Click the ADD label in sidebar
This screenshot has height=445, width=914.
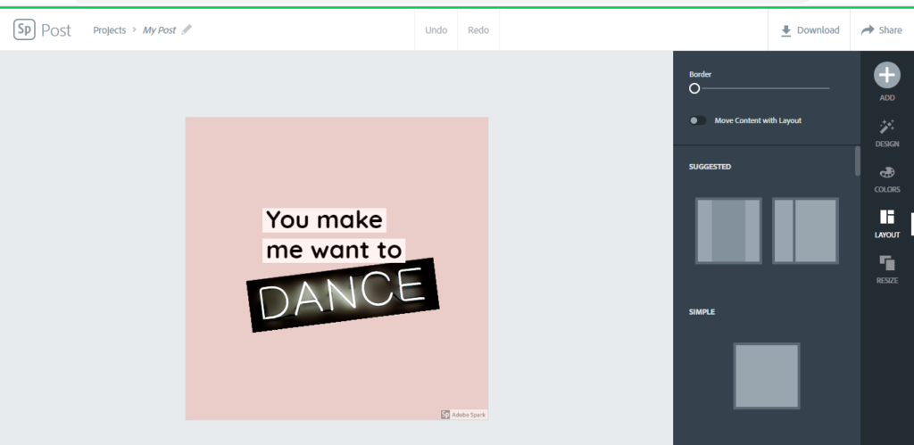[886, 98]
